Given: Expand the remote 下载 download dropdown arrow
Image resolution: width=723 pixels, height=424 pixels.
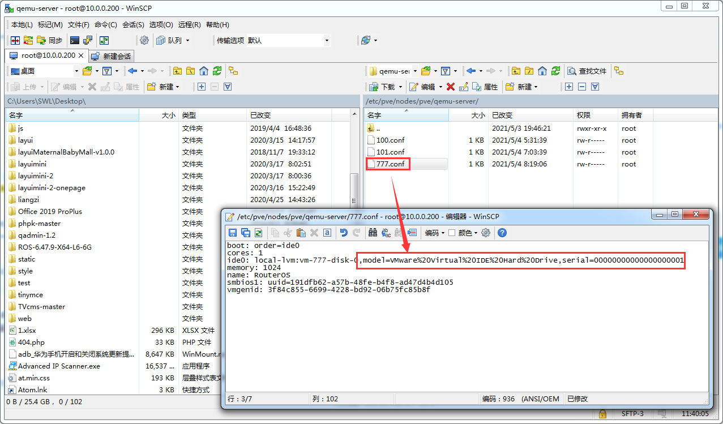Looking at the screenshot, I should coord(400,87).
